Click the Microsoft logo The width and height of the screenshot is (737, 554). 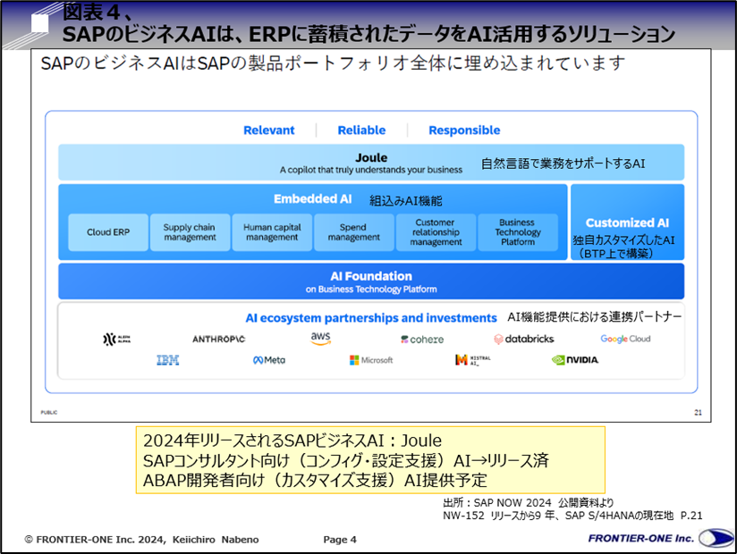pyautogui.click(x=371, y=360)
